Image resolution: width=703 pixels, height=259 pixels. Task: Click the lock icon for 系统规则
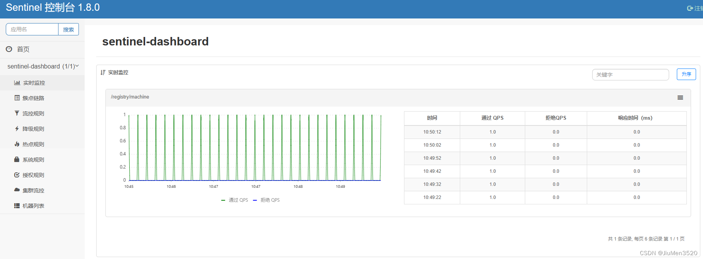17,159
